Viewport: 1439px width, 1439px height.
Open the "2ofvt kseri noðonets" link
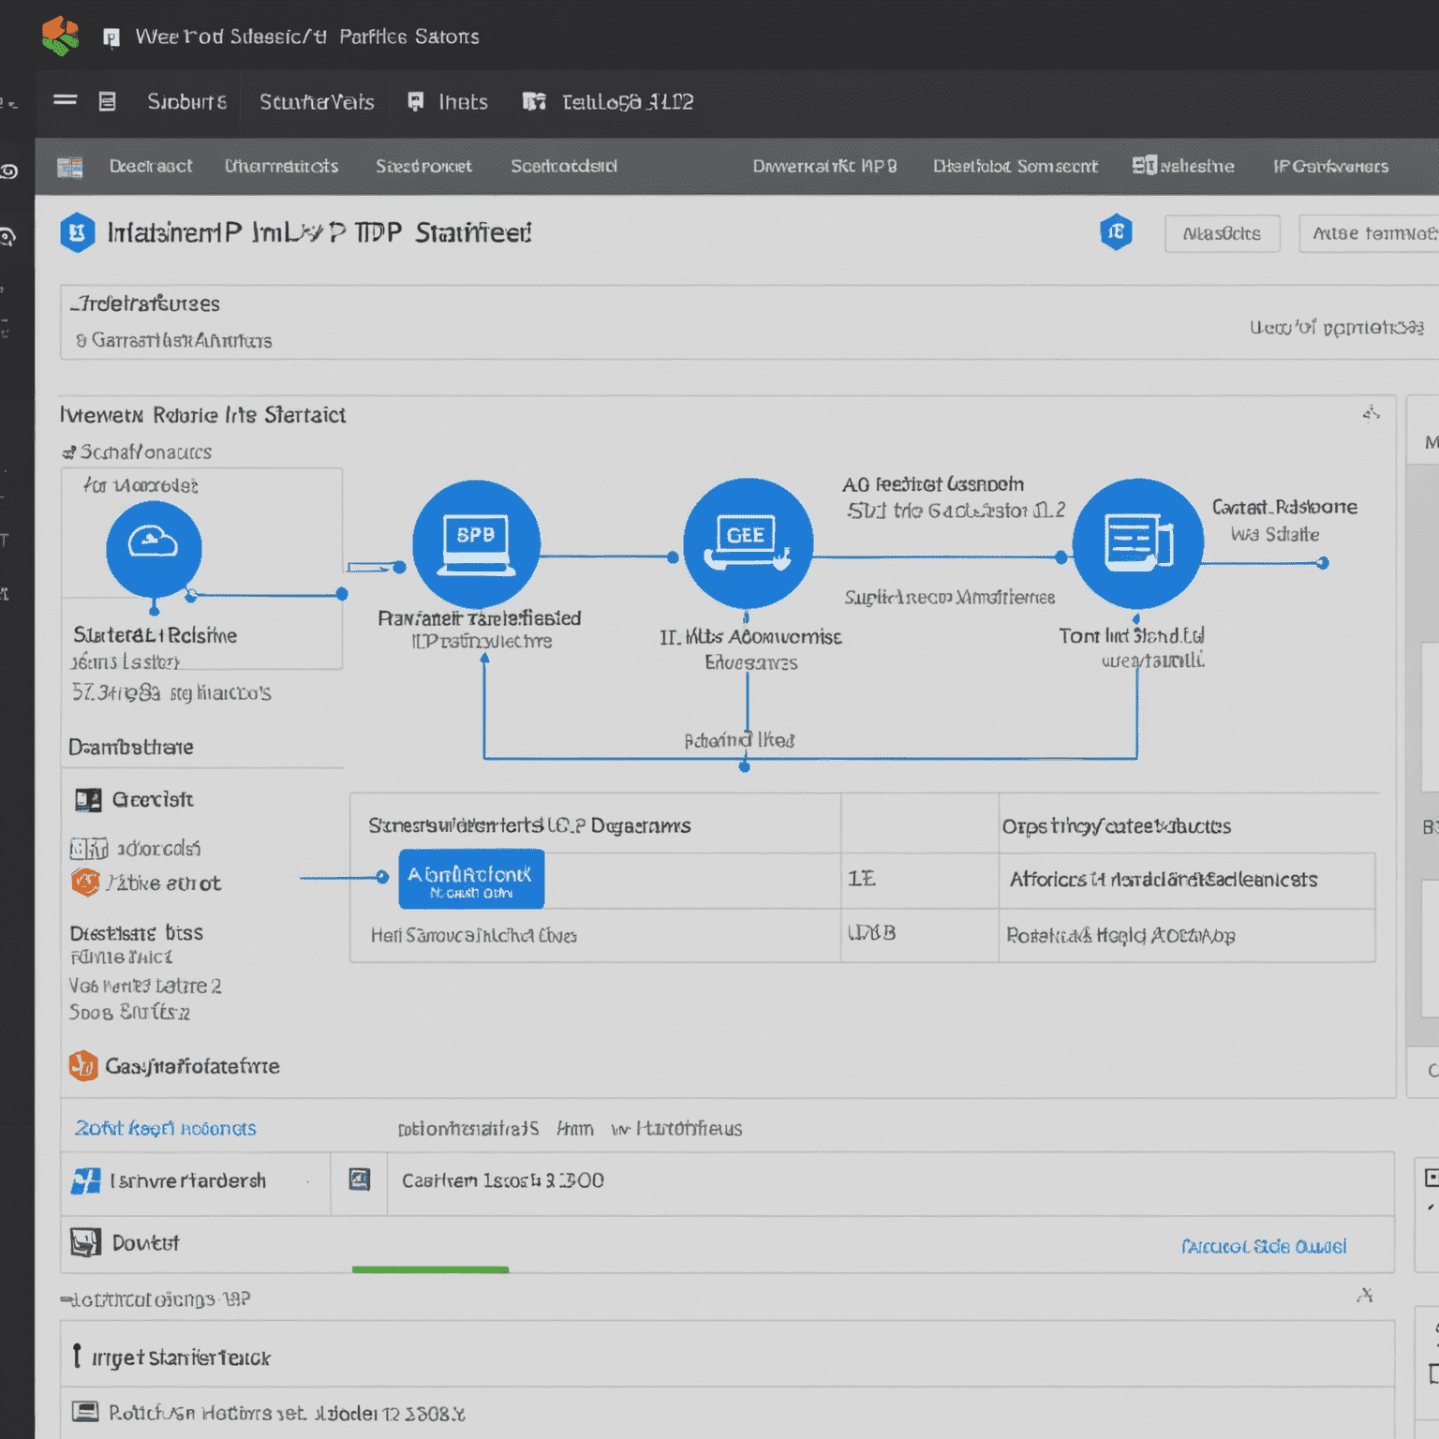click(x=166, y=1128)
